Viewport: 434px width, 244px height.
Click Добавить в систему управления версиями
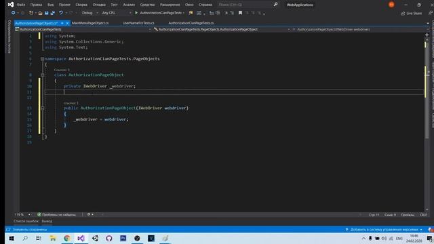[384, 230]
